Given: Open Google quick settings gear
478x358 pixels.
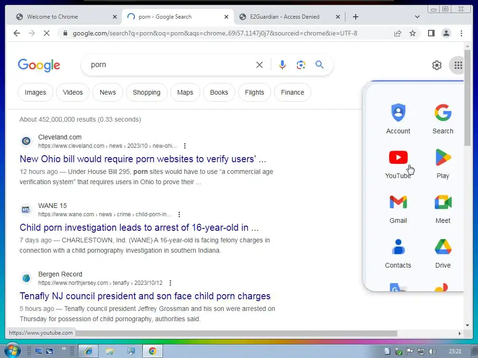Looking at the screenshot, I should (437, 65).
